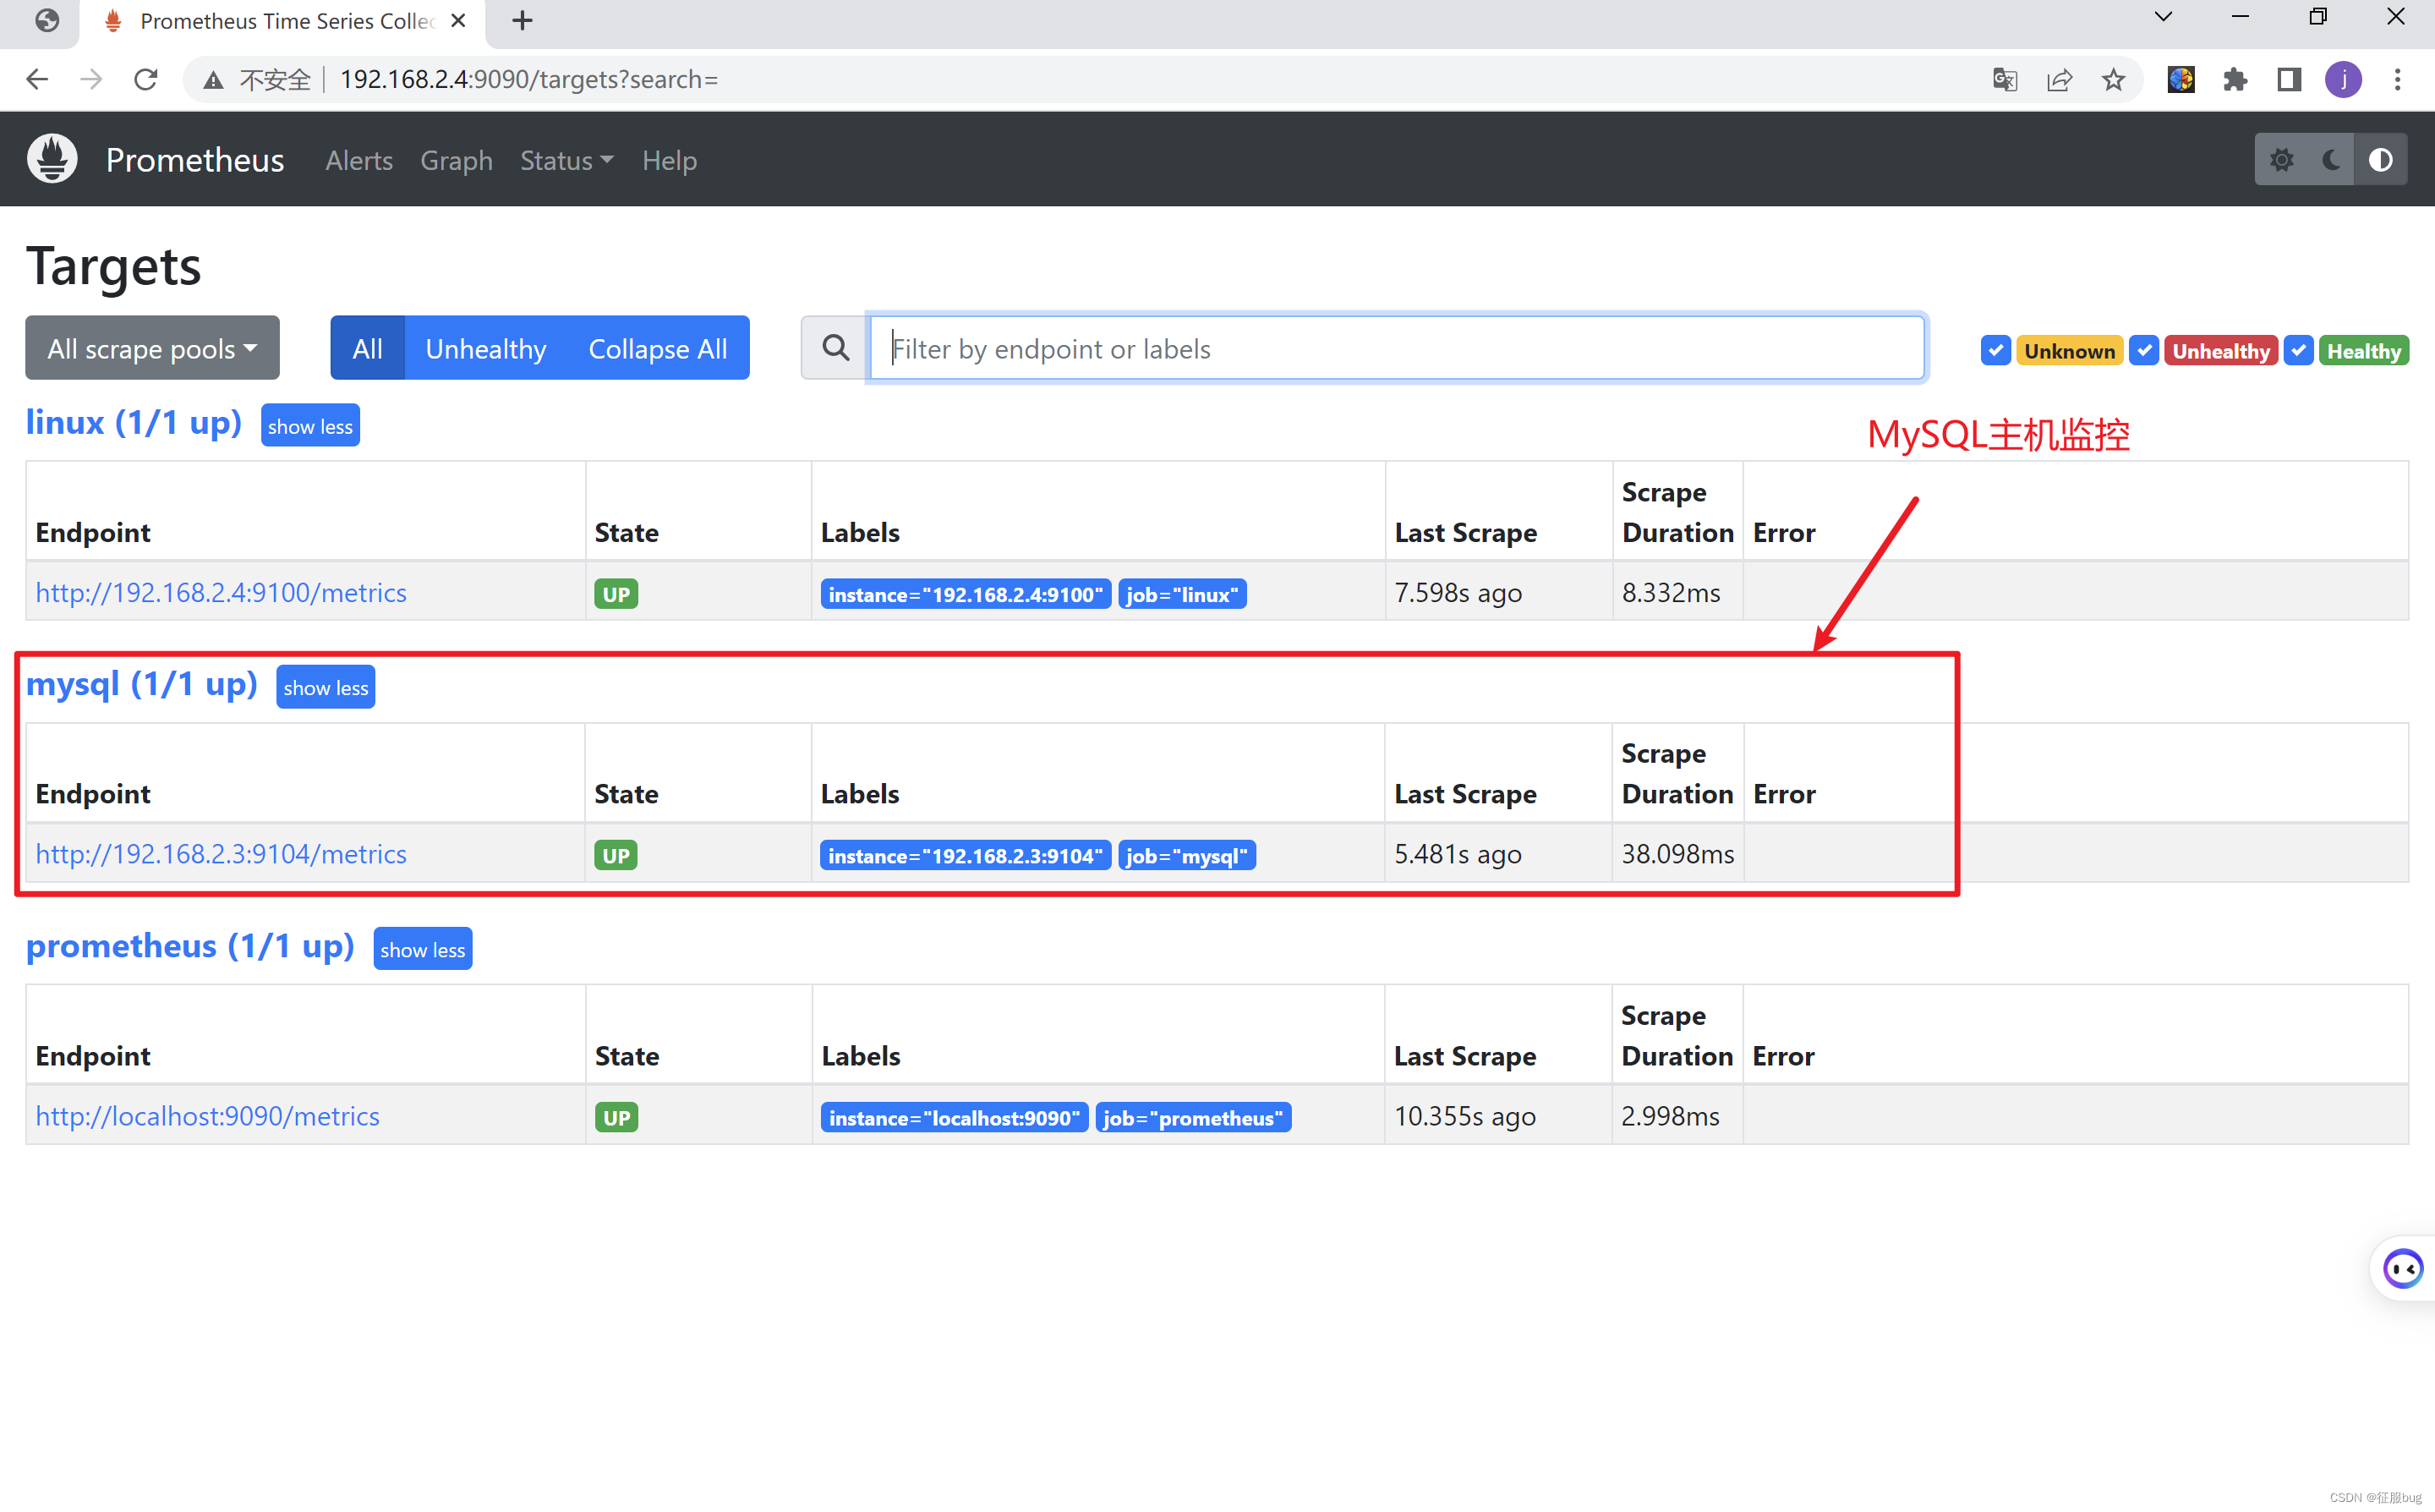Switch to light theme gear icon
This screenshot has width=2435, height=1512.
tap(2281, 160)
